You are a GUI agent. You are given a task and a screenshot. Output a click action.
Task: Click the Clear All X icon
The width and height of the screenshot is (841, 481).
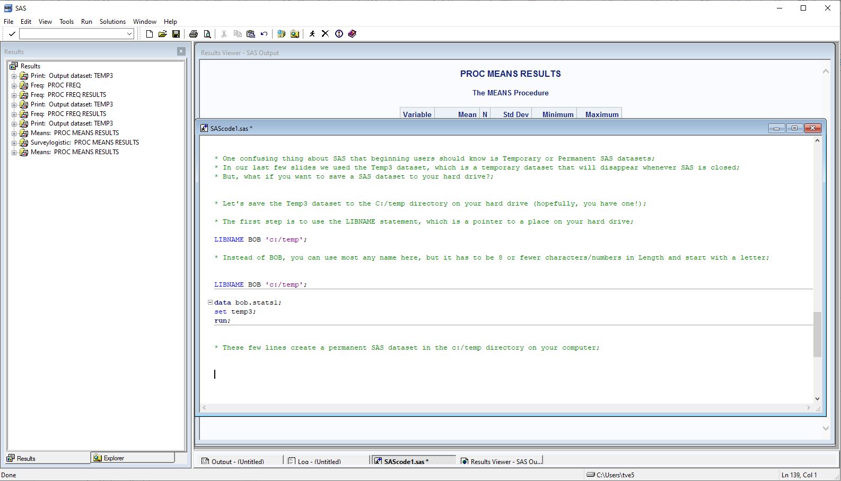point(325,34)
